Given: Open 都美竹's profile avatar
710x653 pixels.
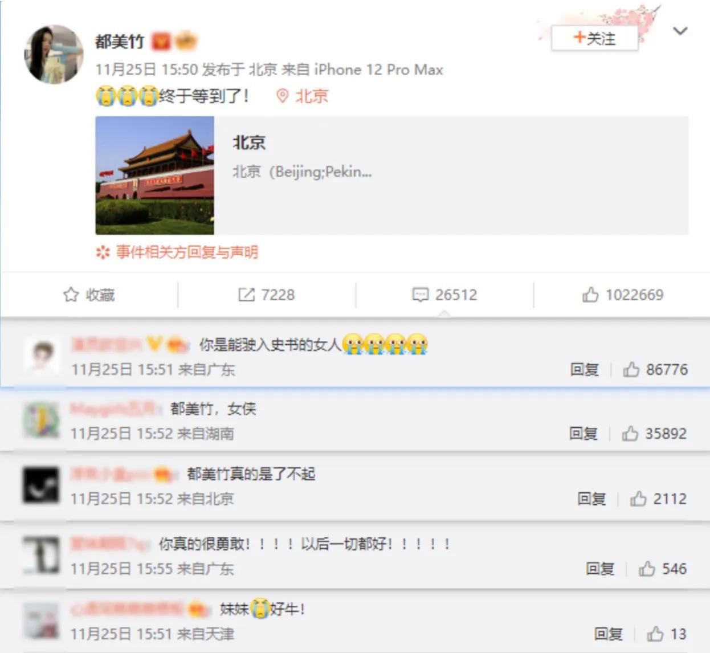Looking at the screenshot, I should (x=54, y=54).
